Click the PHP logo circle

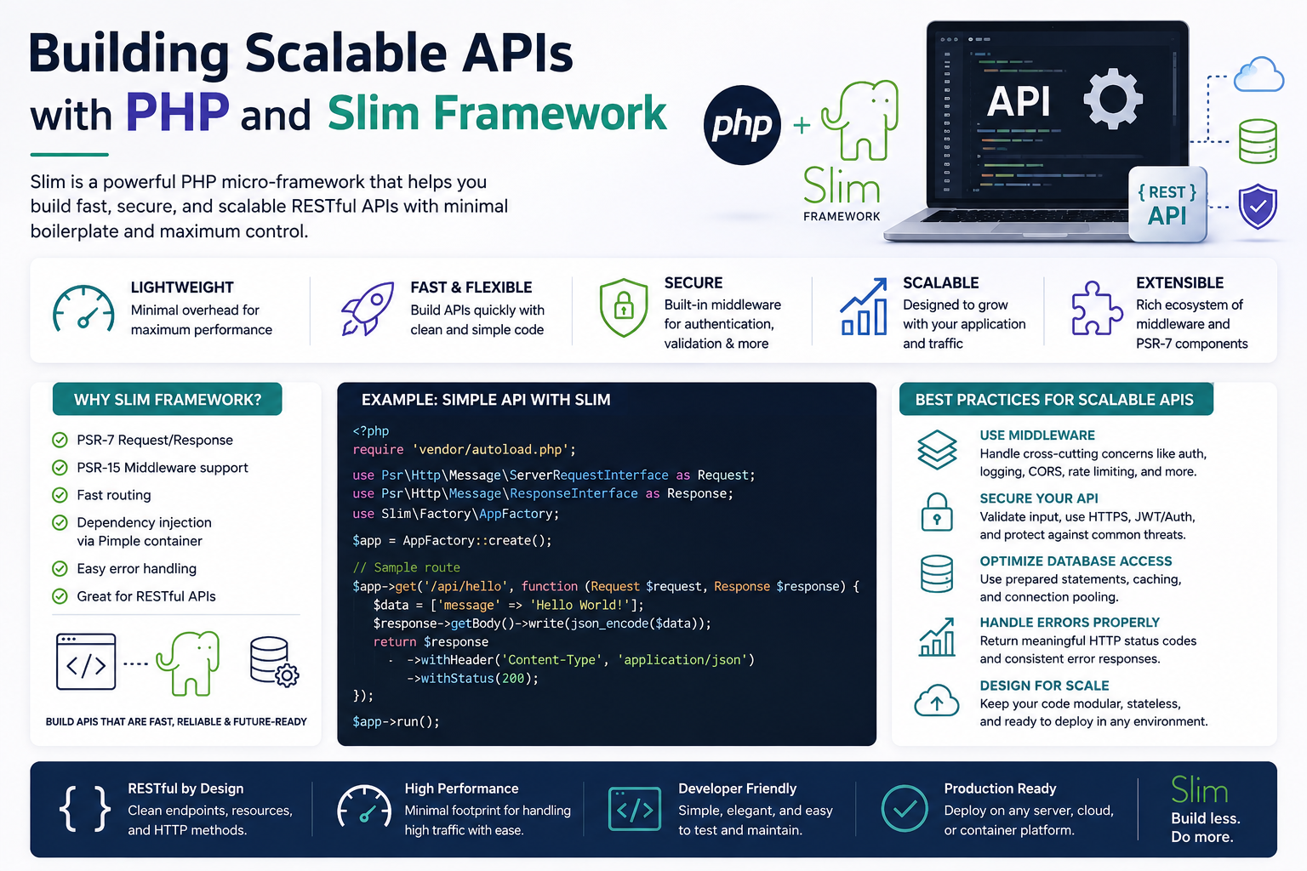(x=742, y=125)
